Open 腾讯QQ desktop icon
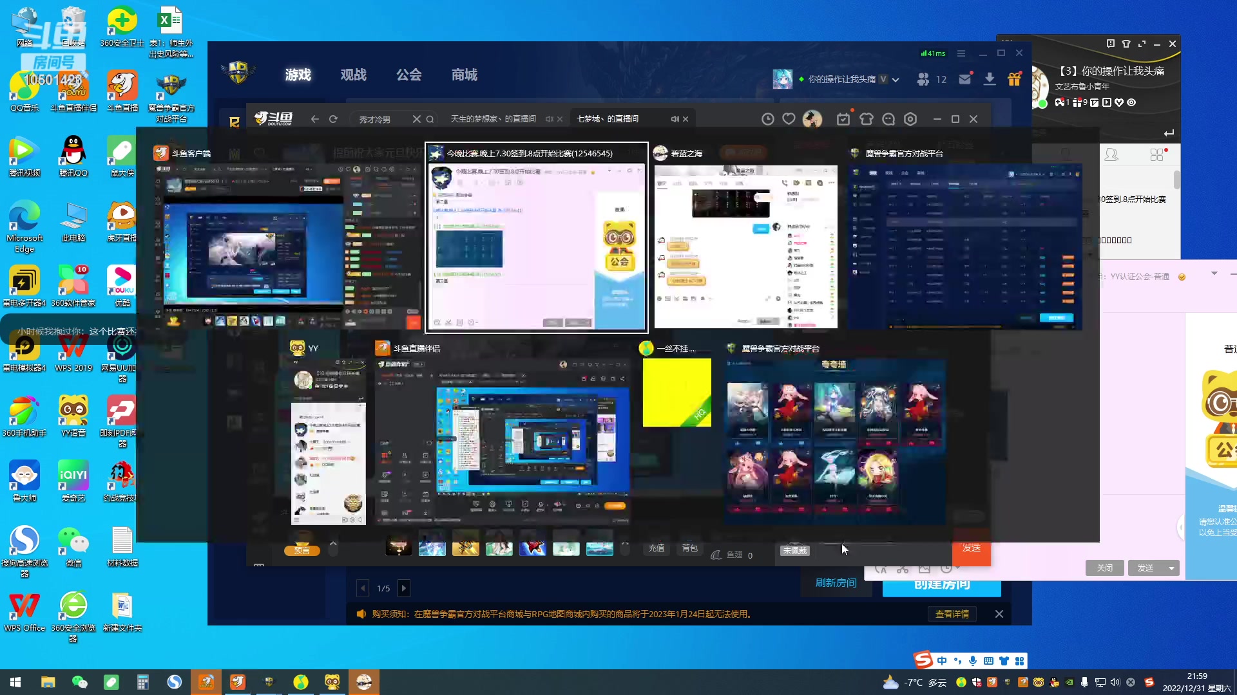Viewport: 1237px width, 695px height. pyautogui.click(x=73, y=156)
